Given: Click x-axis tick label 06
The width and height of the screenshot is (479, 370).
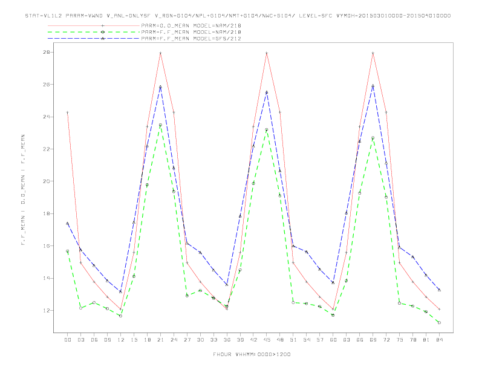Looking at the screenshot, I should click(x=94, y=340).
